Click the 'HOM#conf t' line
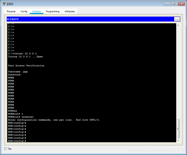 (x=15, y=114)
